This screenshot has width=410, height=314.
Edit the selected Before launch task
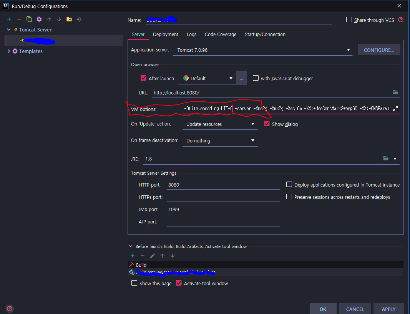pos(153,256)
